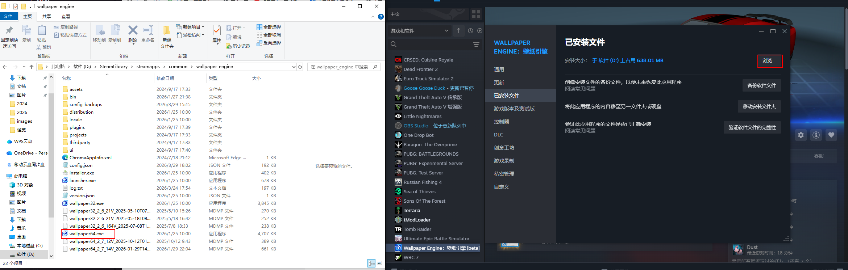Image resolution: width=848 pixels, height=270 pixels.
Task: Click the gear settings icon on game page
Action: [x=801, y=135]
